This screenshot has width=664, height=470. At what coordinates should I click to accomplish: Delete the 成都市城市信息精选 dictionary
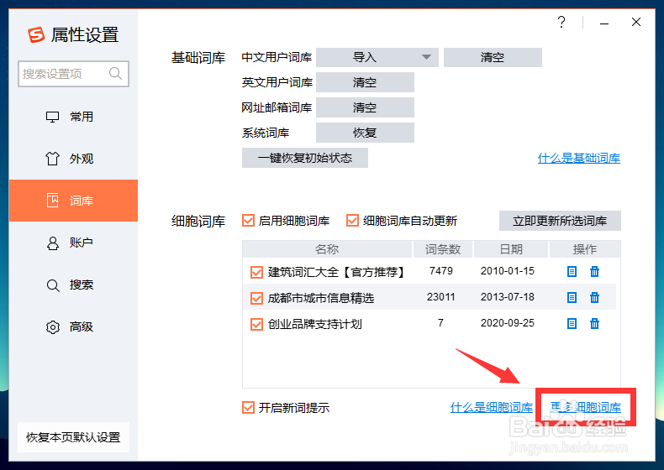point(594,298)
